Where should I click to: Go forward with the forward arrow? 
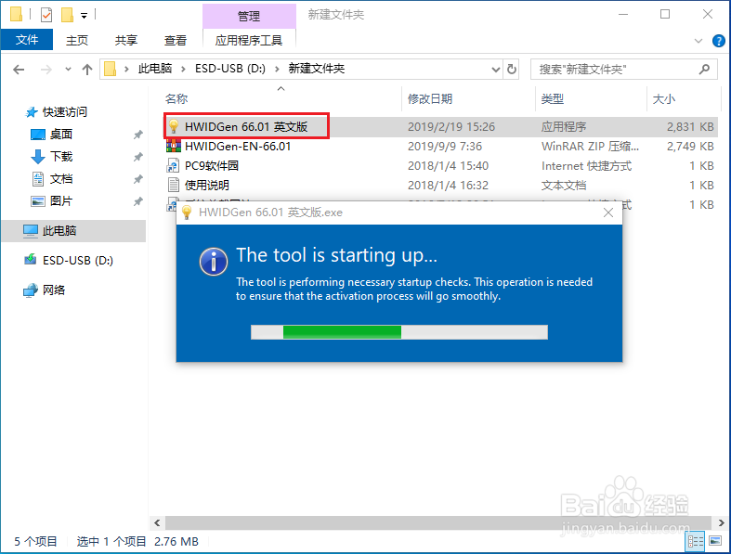click(x=46, y=70)
